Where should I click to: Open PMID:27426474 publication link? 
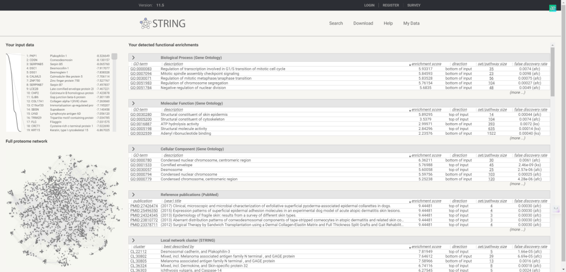pos(144,206)
